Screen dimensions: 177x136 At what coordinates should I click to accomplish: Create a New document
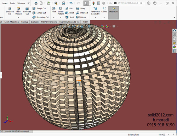point(41,3)
